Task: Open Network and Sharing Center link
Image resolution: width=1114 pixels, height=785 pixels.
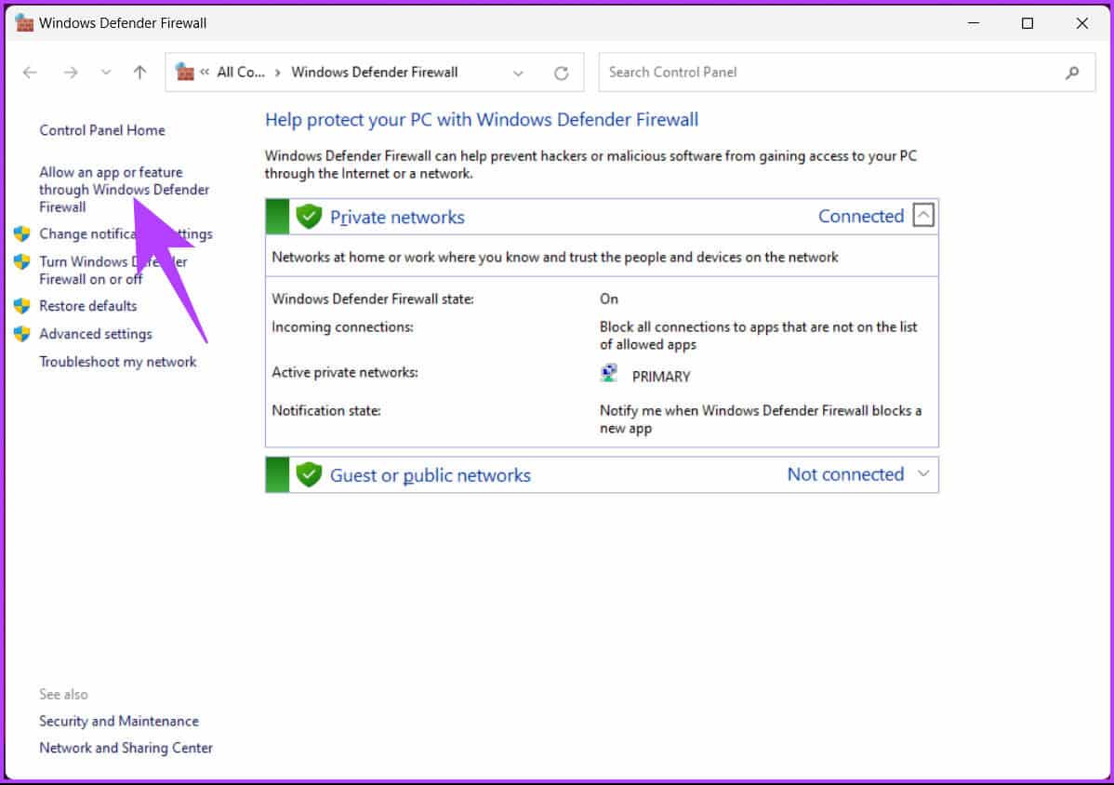Action: [x=126, y=748]
